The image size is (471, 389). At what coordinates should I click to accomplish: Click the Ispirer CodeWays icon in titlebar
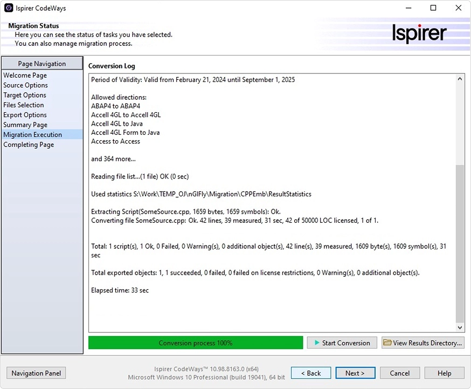tap(8, 8)
